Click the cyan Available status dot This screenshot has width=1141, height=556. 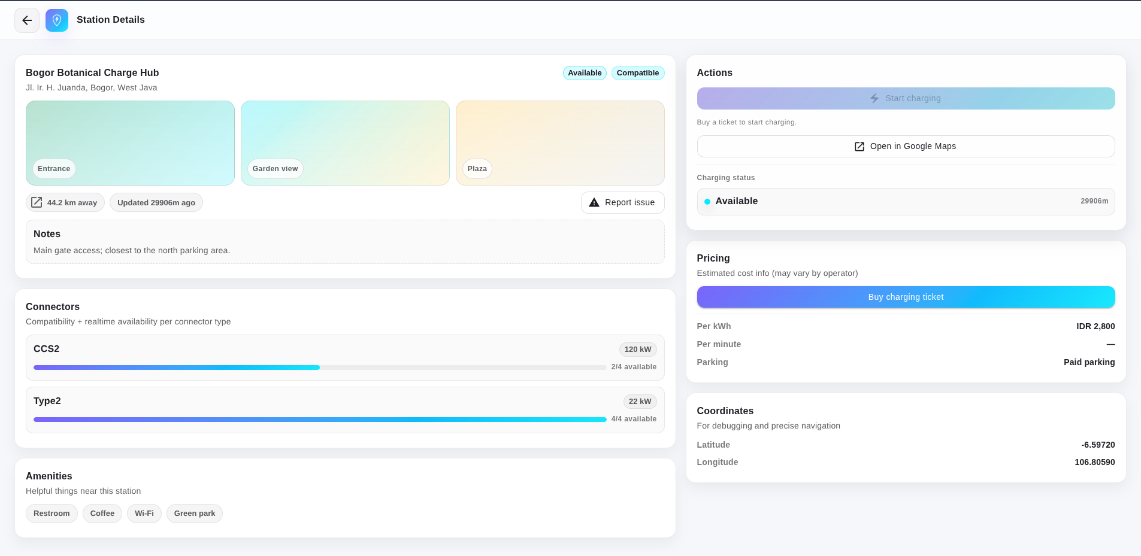(x=707, y=202)
